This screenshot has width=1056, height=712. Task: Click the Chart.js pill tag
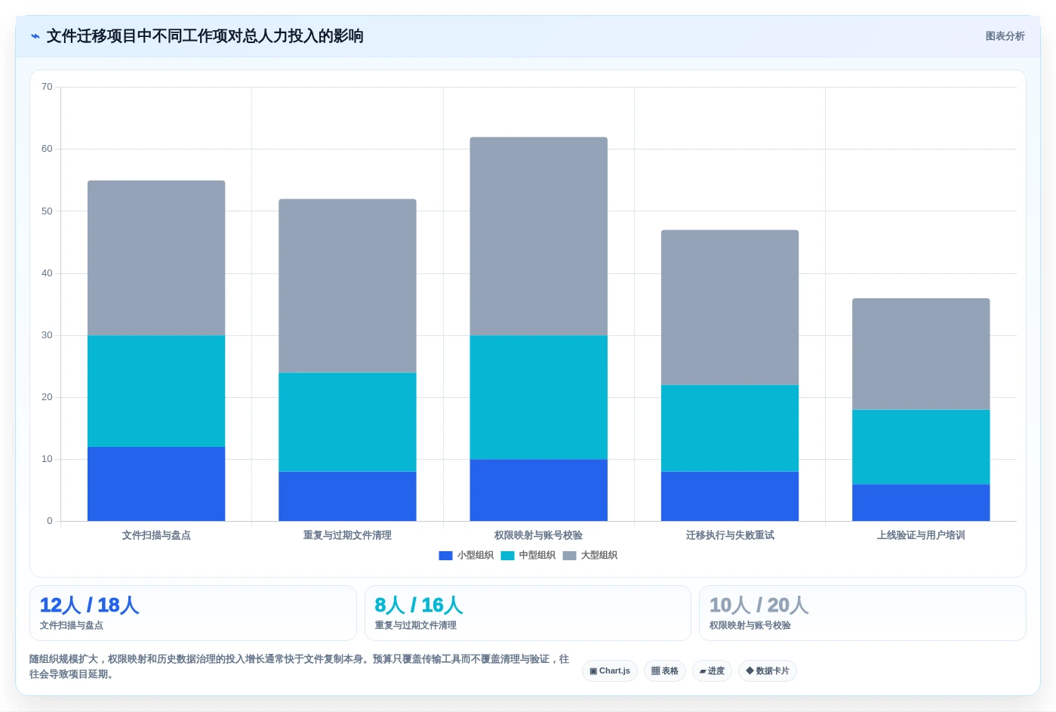610,670
